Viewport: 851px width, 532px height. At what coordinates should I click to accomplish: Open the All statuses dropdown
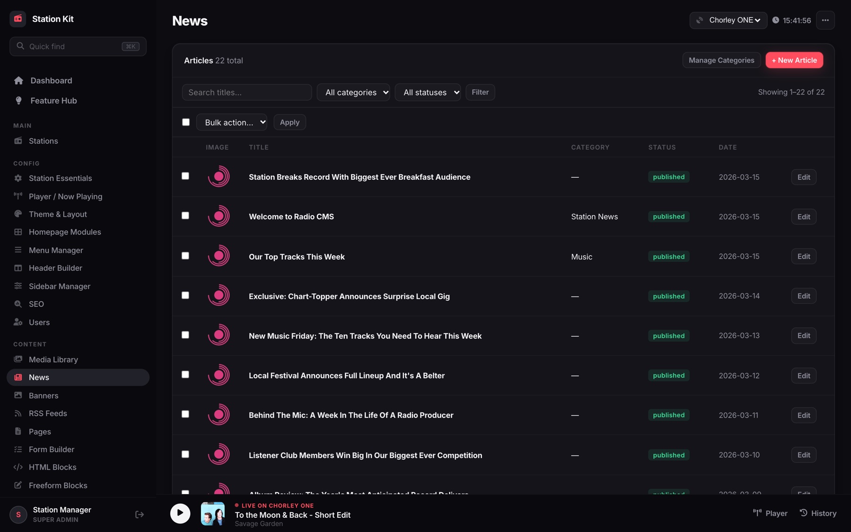click(x=428, y=92)
